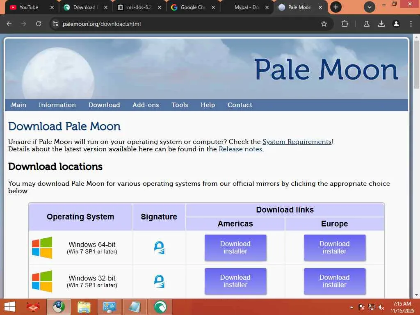This screenshot has height=315, width=420.
Task: Open the muted volume tray icon
Action: coord(381,307)
